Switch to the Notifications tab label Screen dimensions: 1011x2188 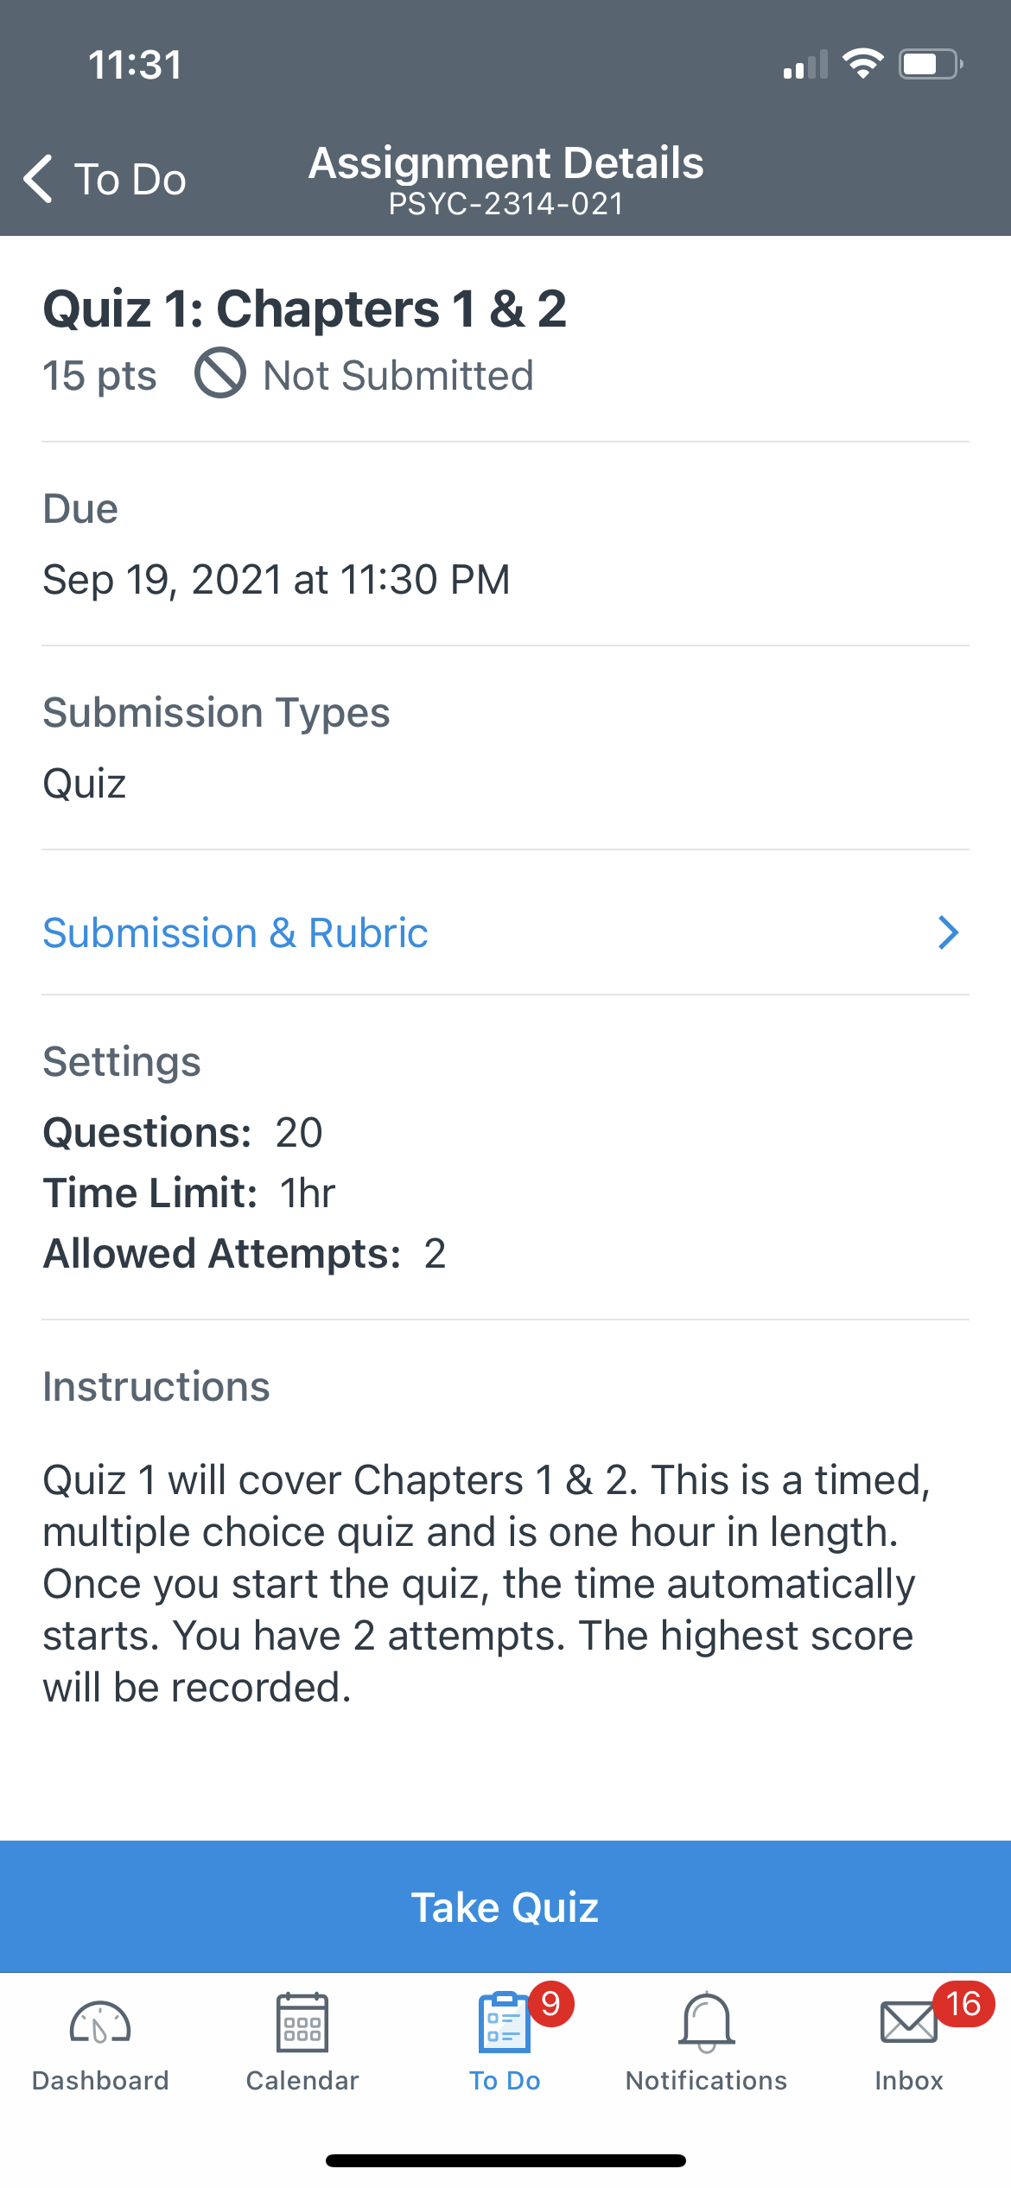point(707,2080)
